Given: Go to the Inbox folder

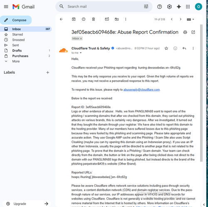Looking at the screenshot, I should click(x=26, y=29).
